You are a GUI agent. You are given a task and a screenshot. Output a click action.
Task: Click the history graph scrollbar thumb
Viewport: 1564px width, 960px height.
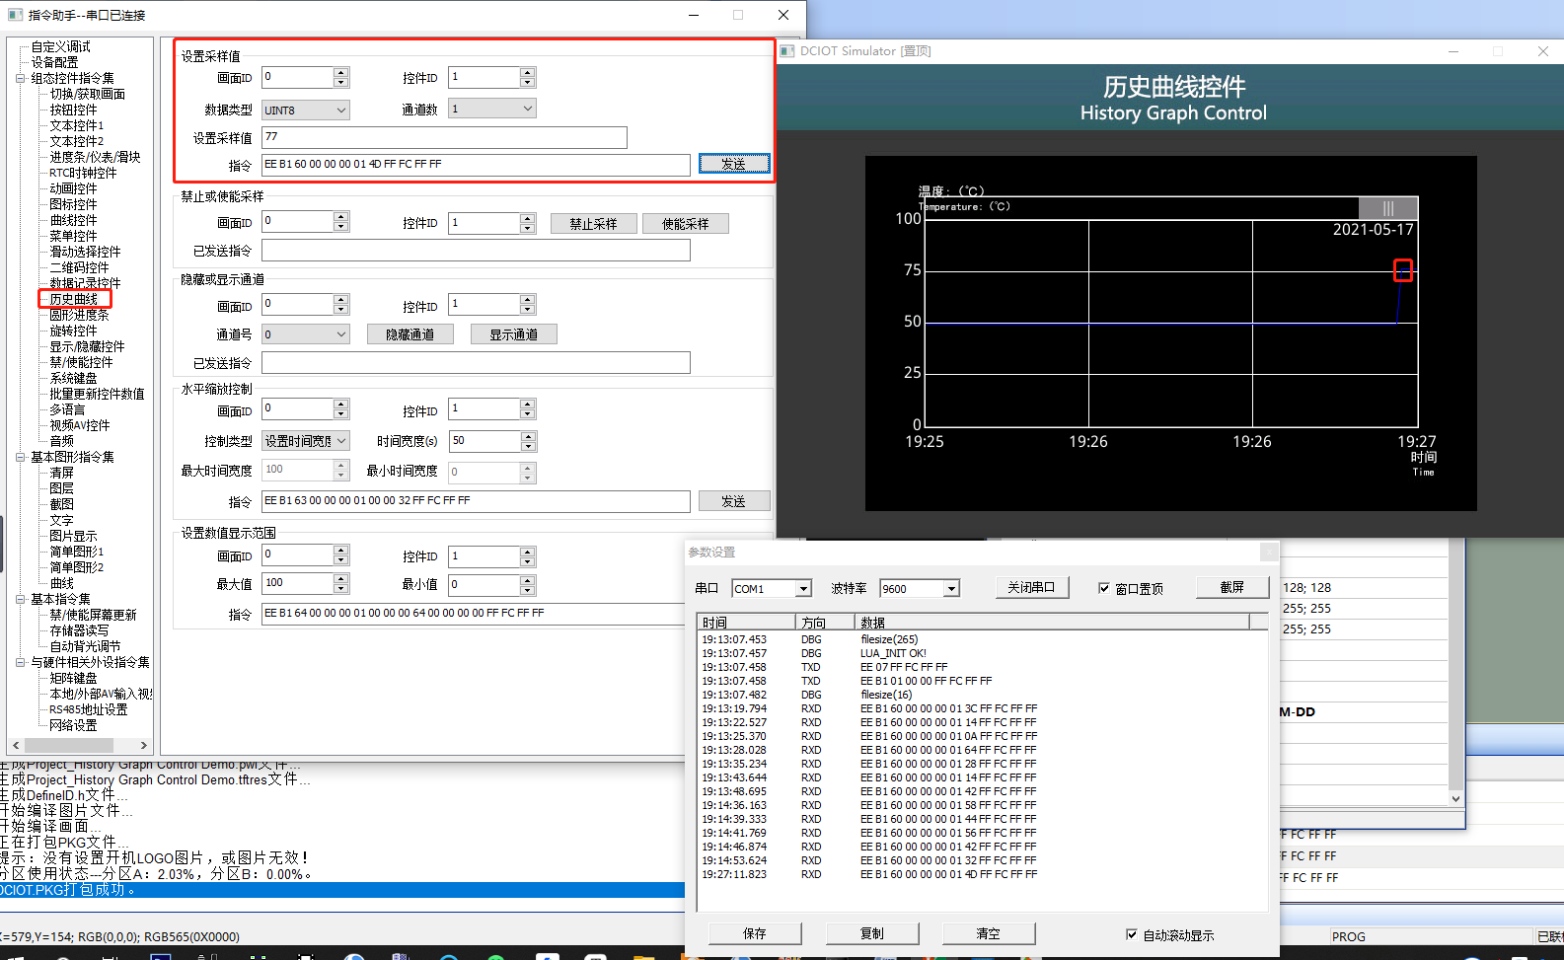point(1387,208)
